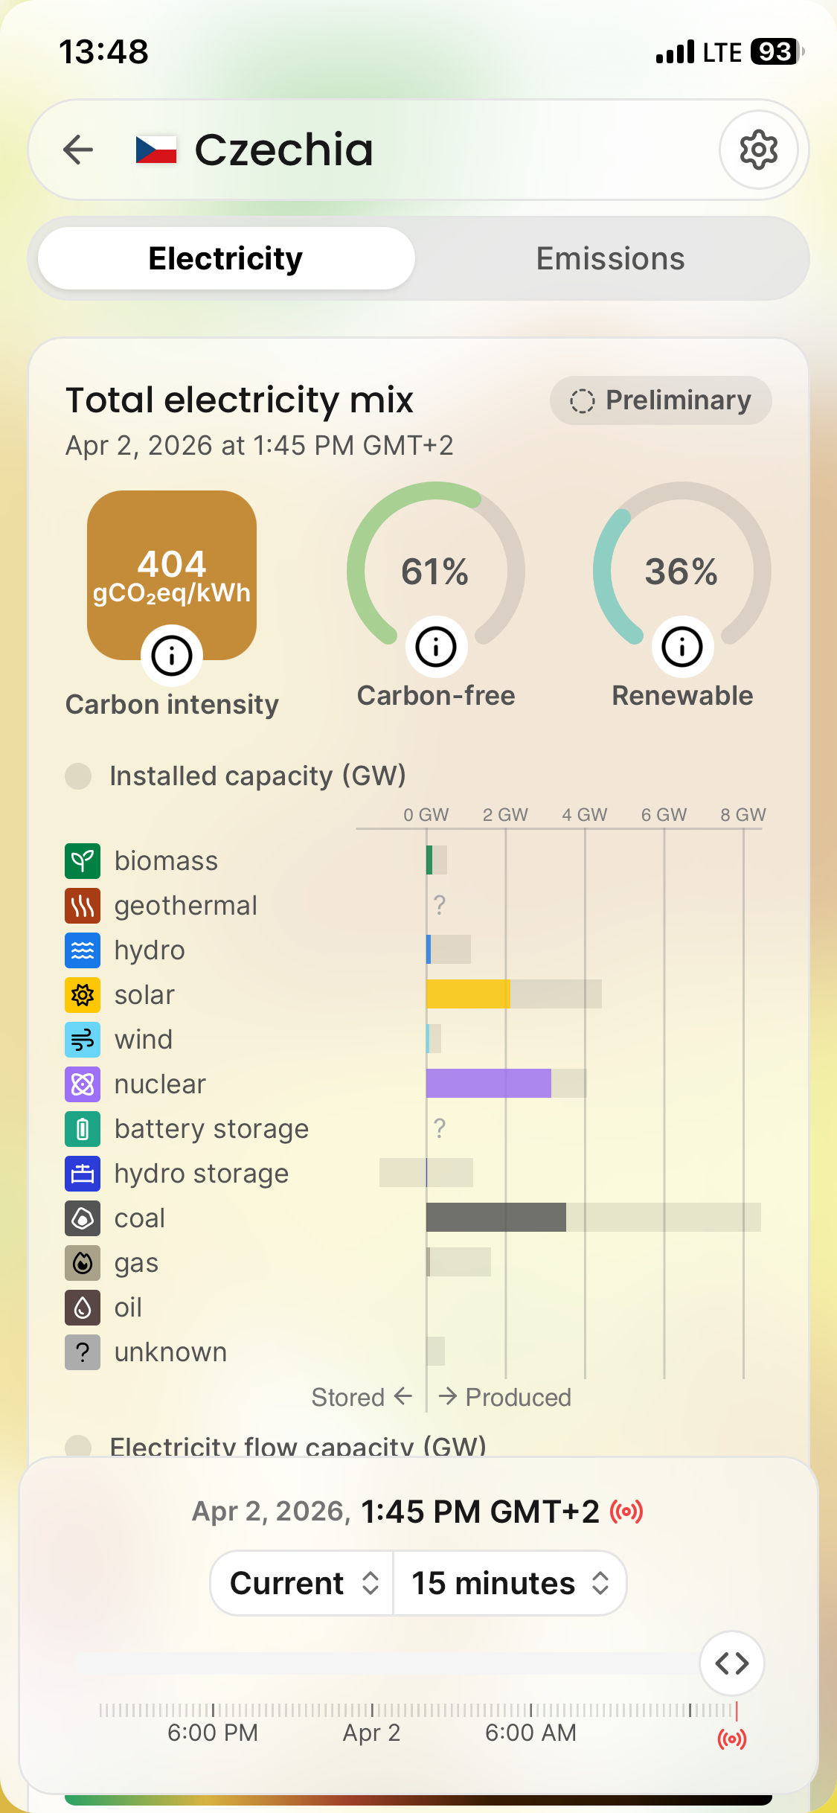This screenshot has width=837, height=1813.
Task: Switch to the Emissions tab
Action: tap(610, 259)
